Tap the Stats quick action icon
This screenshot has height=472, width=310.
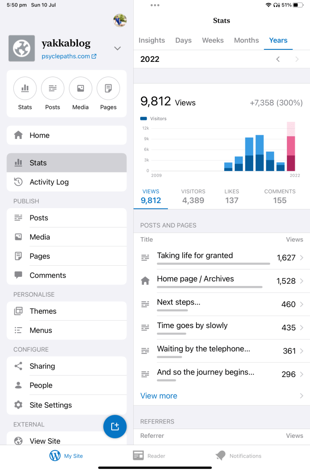[x=25, y=88]
